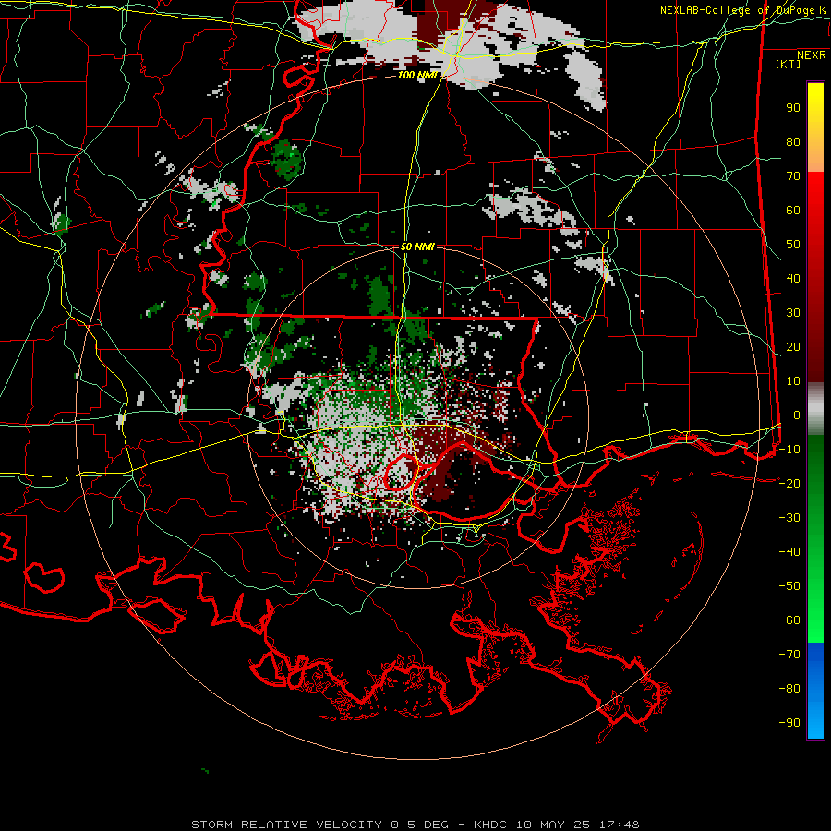
Task: Click the -10 value on velocity scale
Action: 789,450
